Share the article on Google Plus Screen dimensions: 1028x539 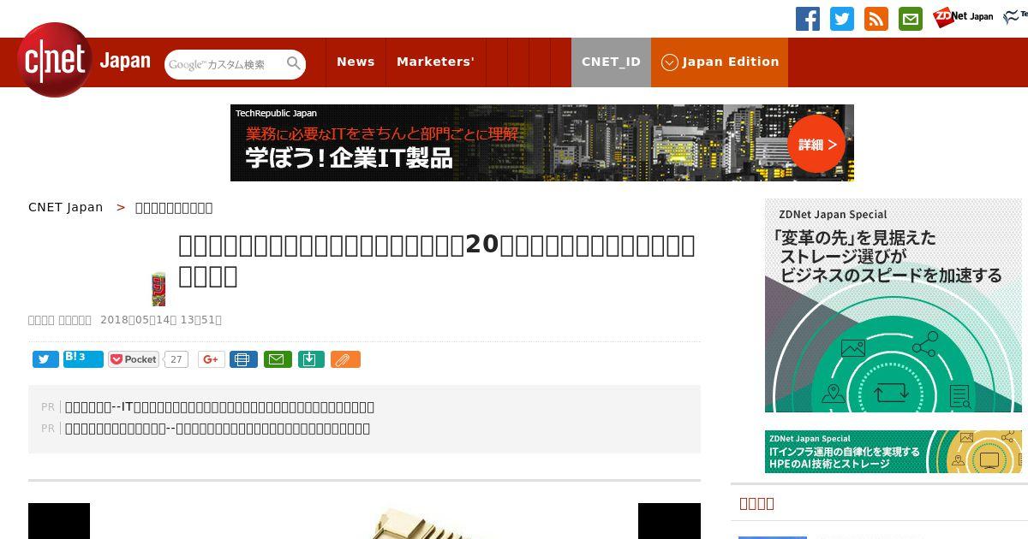(212, 359)
